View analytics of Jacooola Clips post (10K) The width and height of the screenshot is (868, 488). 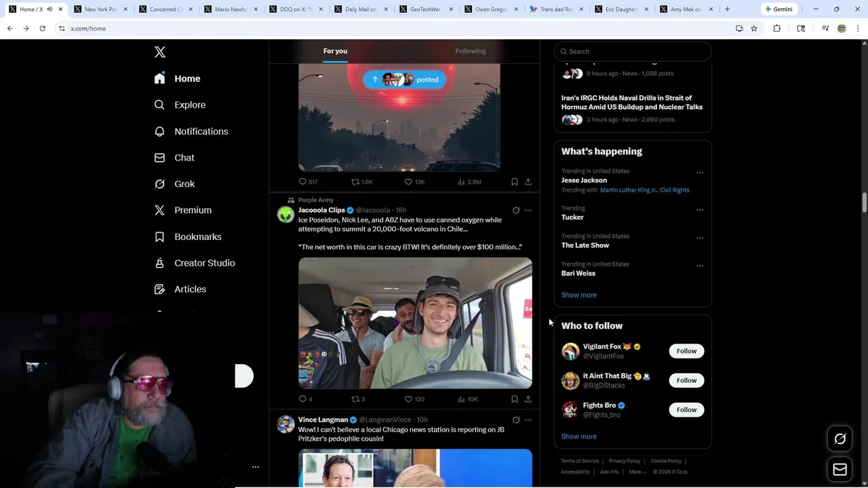click(468, 399)
